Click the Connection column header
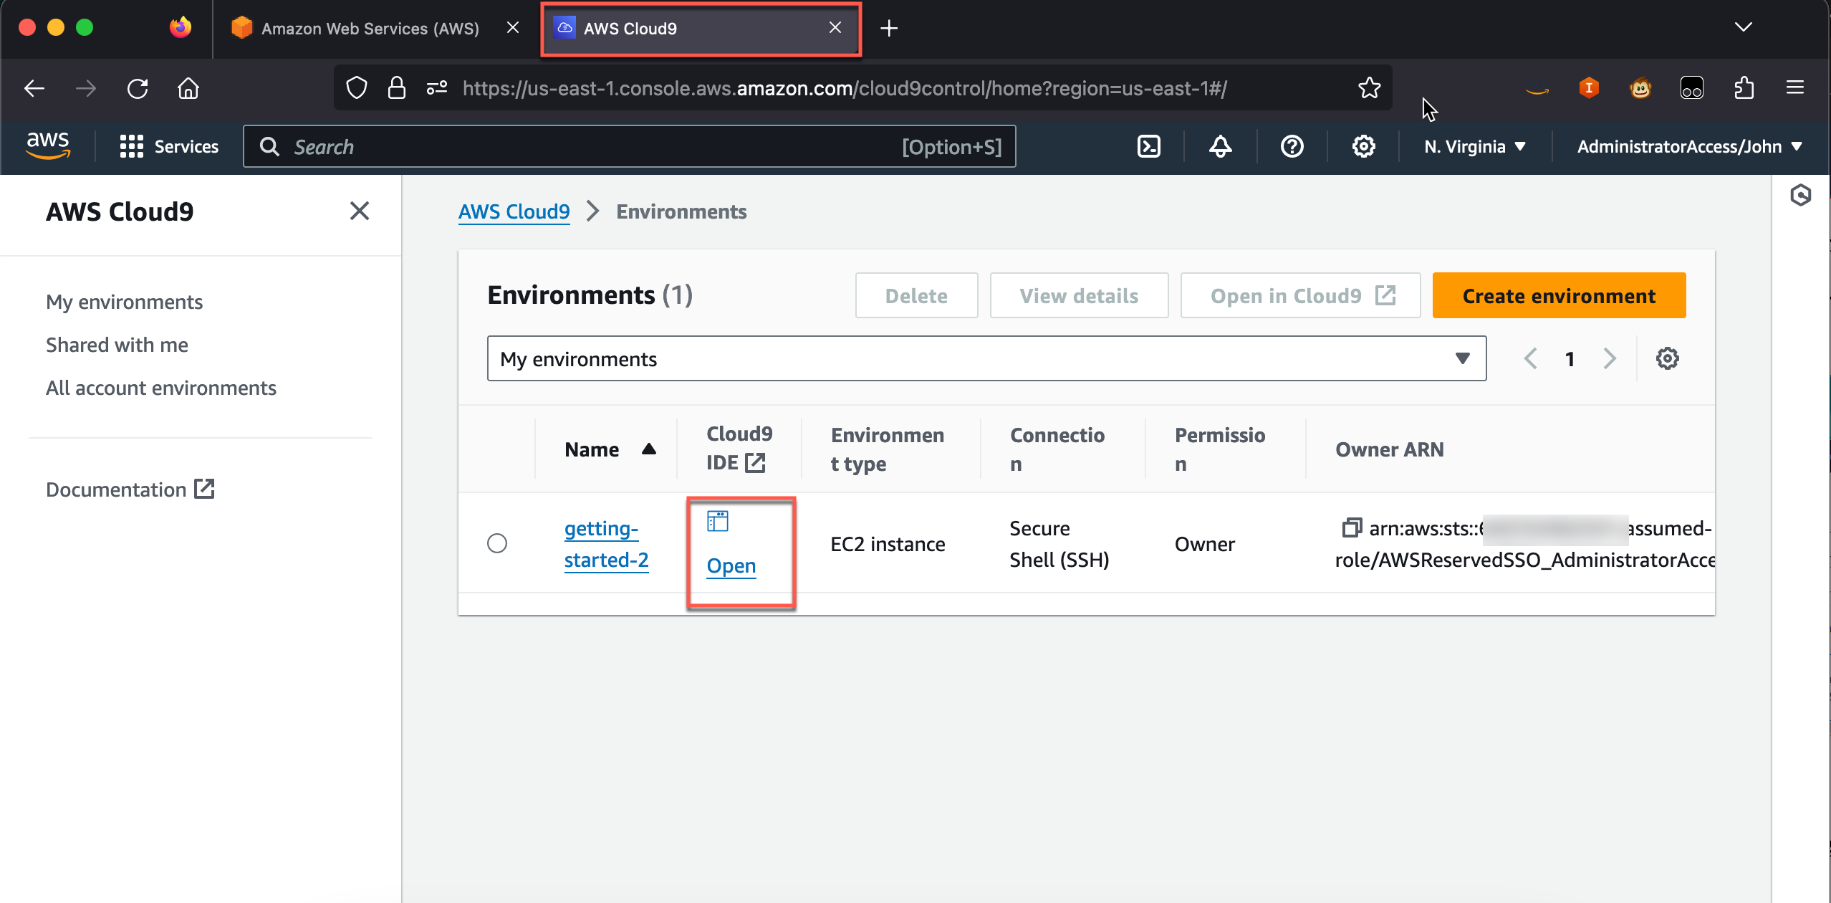Screen dimensions: 1831x903 point(1057,449)
